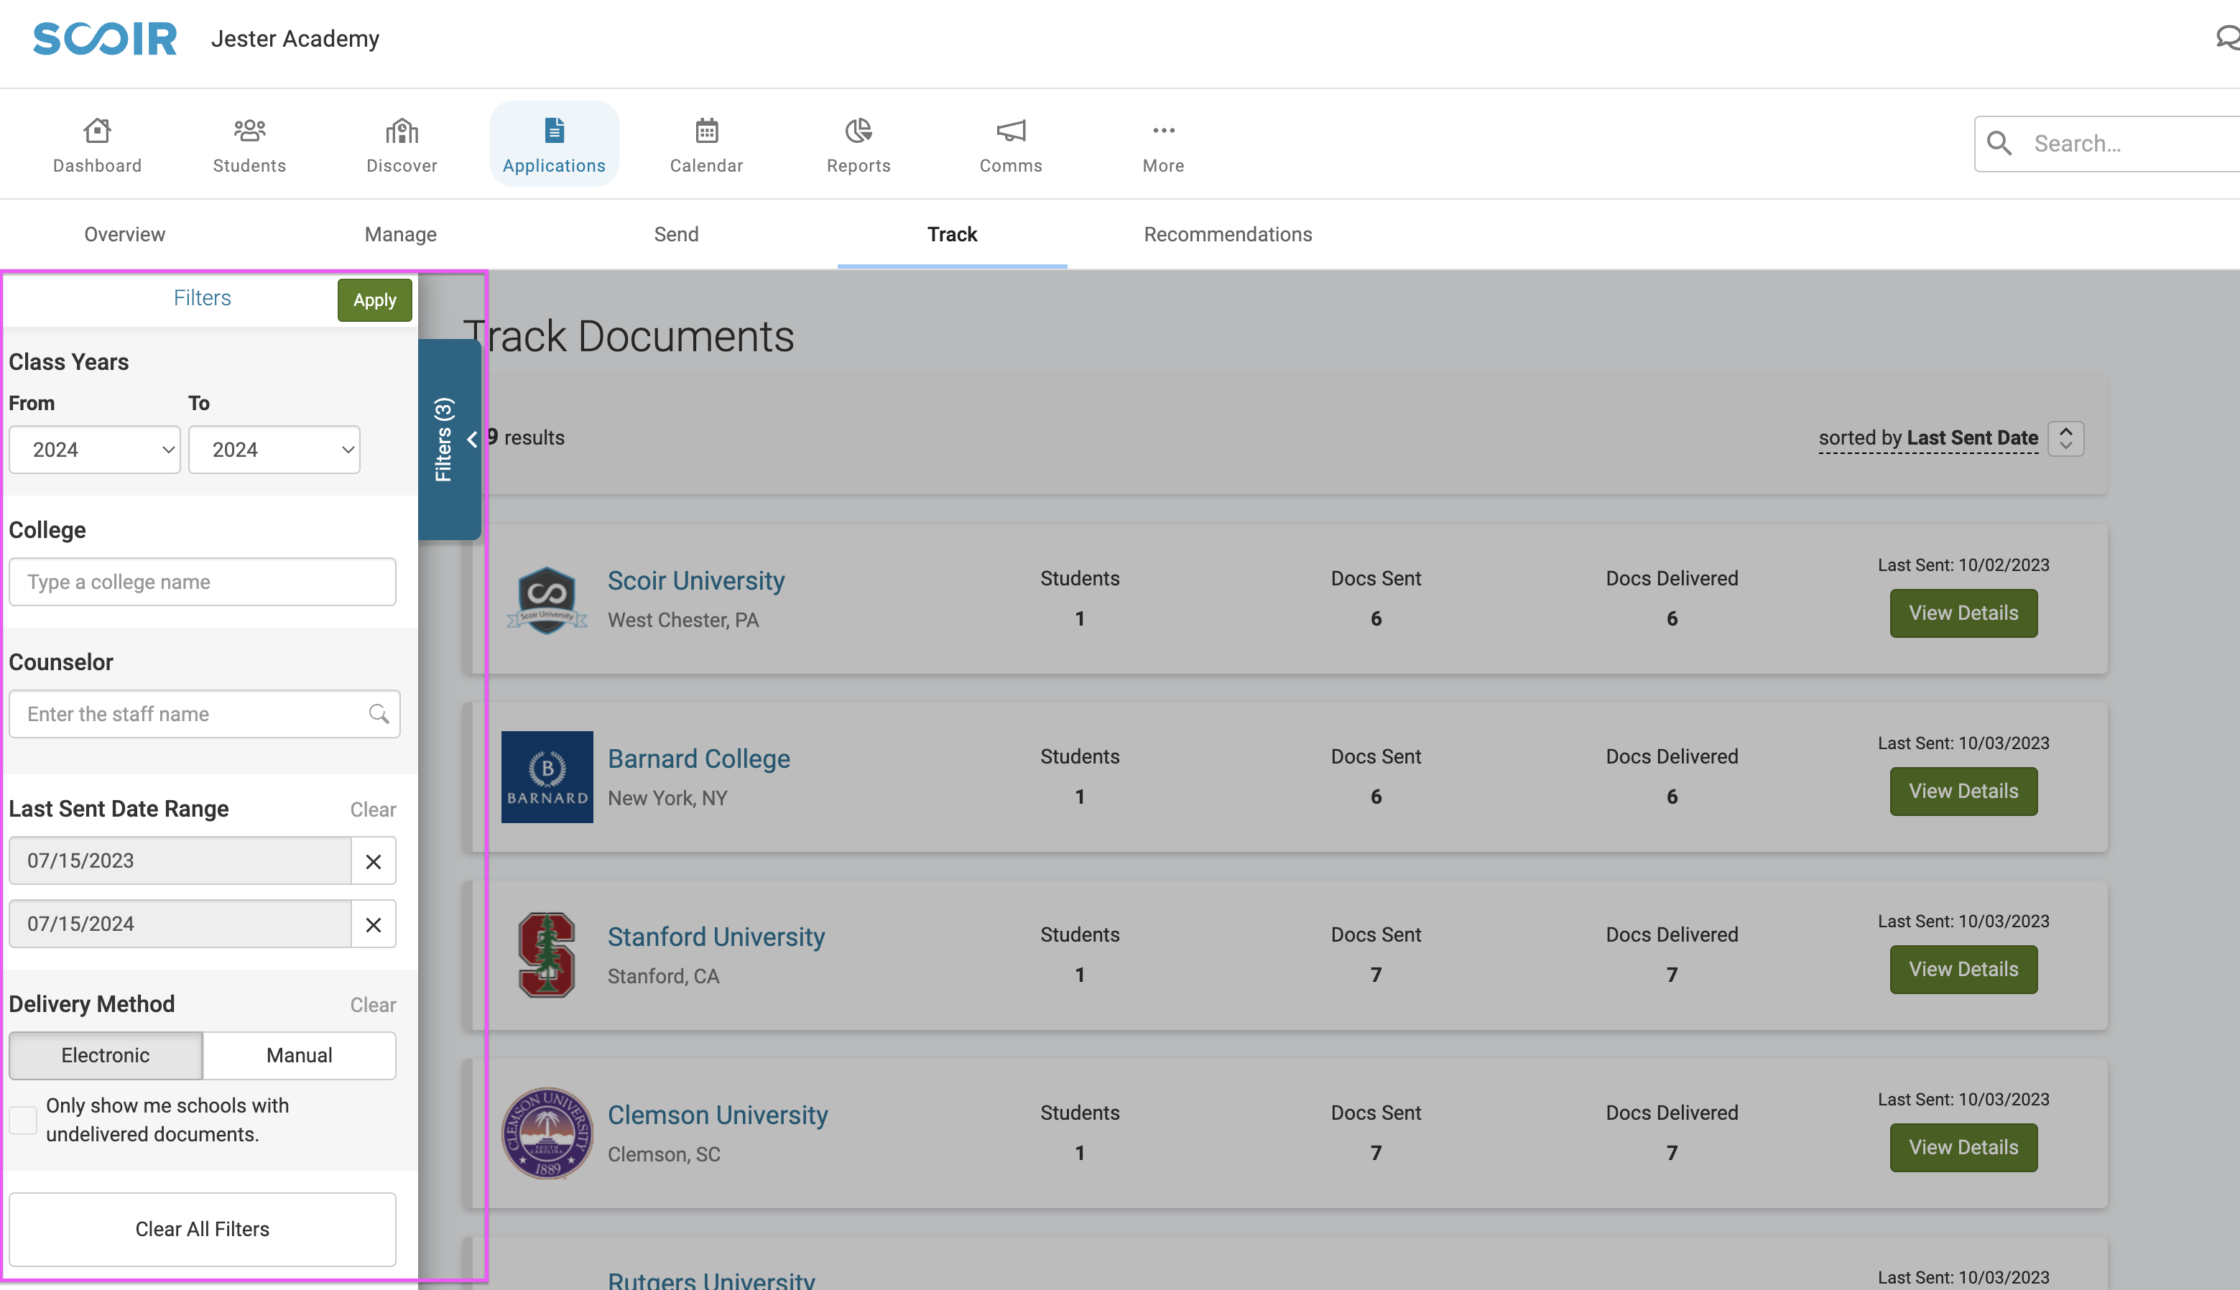
Task: Click the Scoir logo
Action: click(x=105, y=39)
